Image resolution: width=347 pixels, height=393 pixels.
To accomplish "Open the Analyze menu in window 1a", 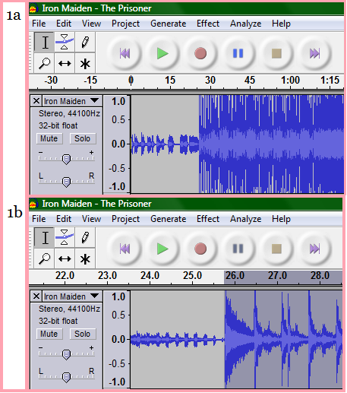I will [x=245, y=24].
